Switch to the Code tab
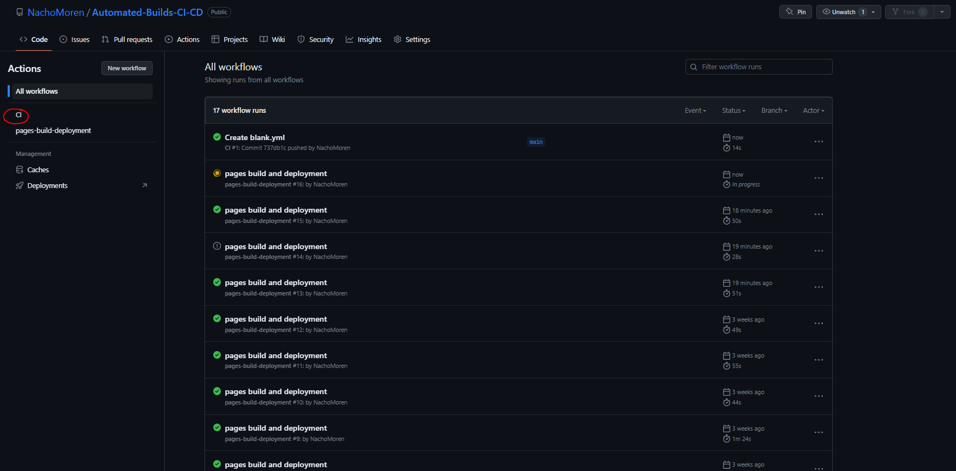The image size is (956, 471). (33, 39)
